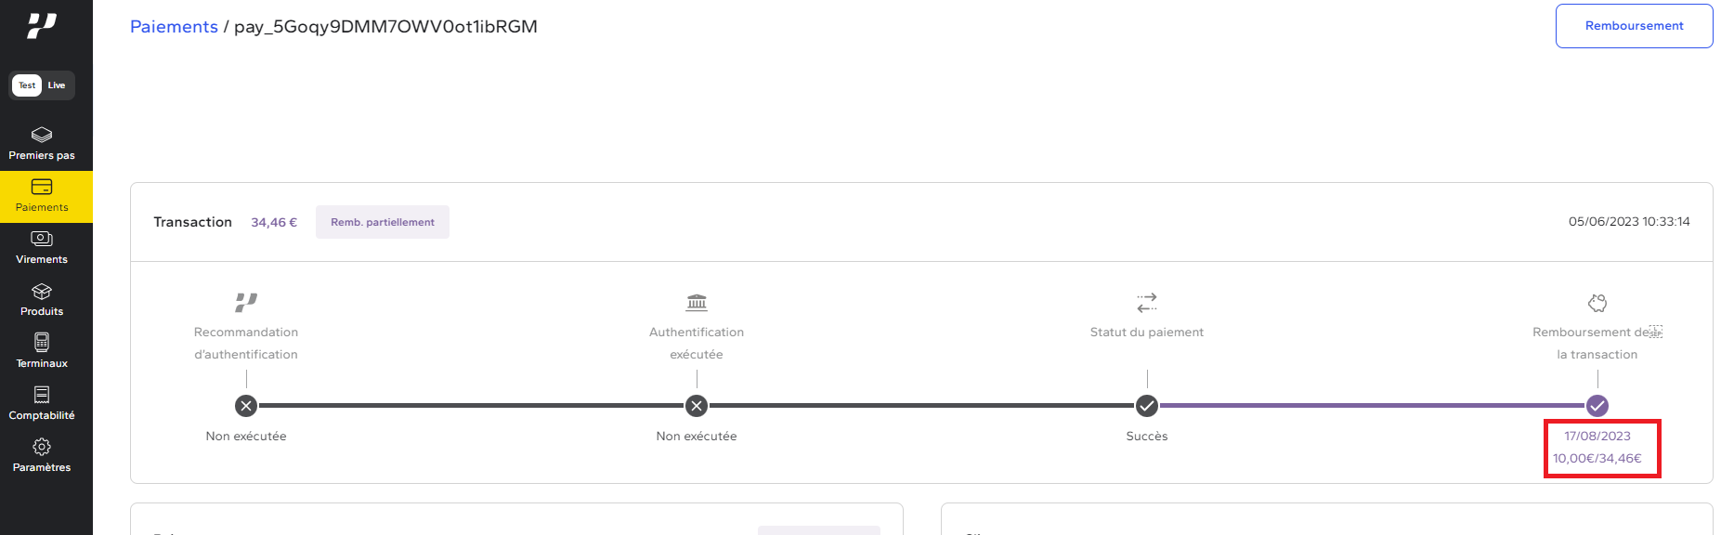Follow the Paiements breadcrumb link
The image size is (1734, 535).
tap(174, 27)
